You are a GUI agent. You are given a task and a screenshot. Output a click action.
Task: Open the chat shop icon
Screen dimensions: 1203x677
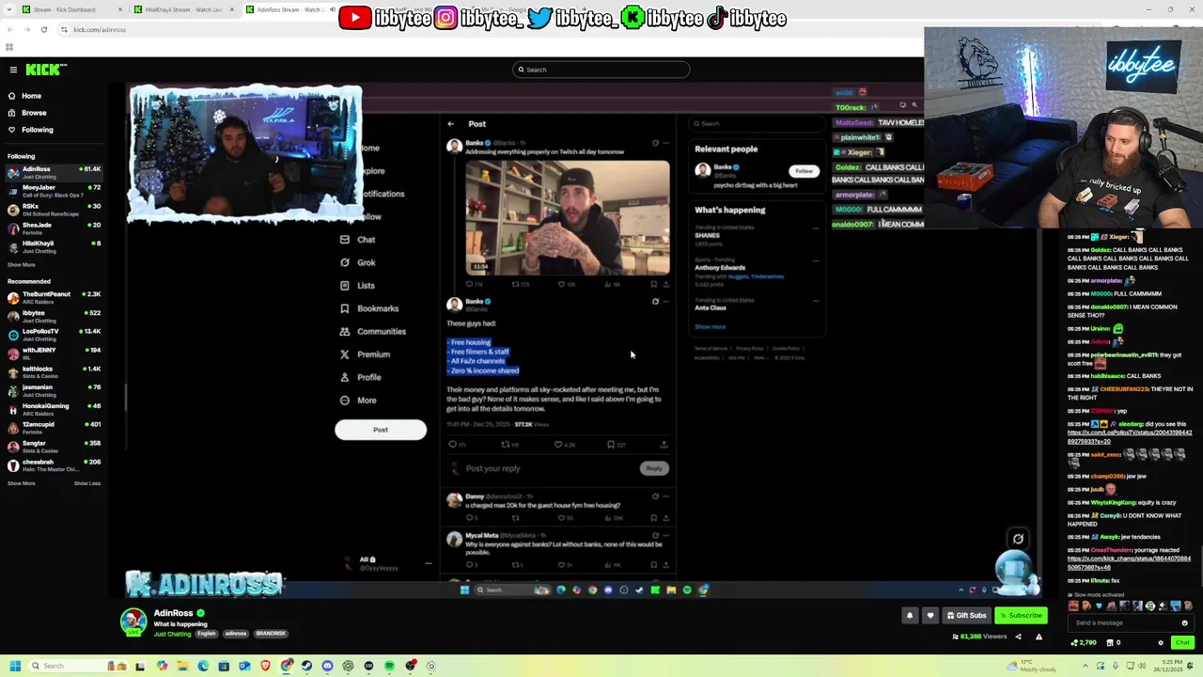point(1110,642)
